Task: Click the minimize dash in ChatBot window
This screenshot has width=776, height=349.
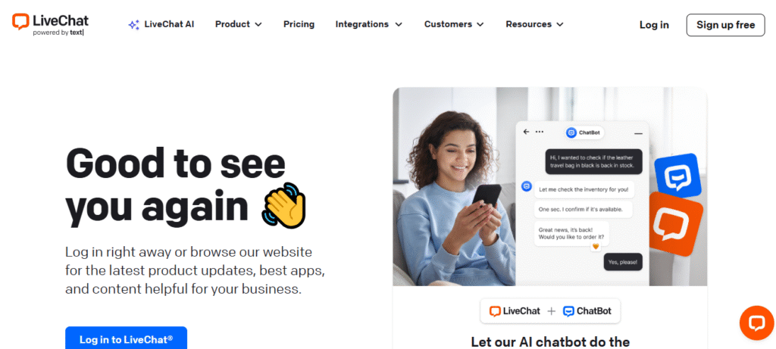Action: pos(638,133)
